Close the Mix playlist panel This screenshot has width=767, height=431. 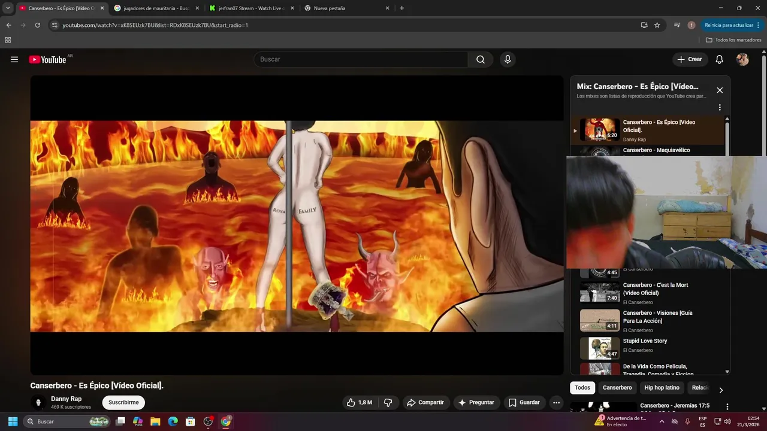[720, 90]
